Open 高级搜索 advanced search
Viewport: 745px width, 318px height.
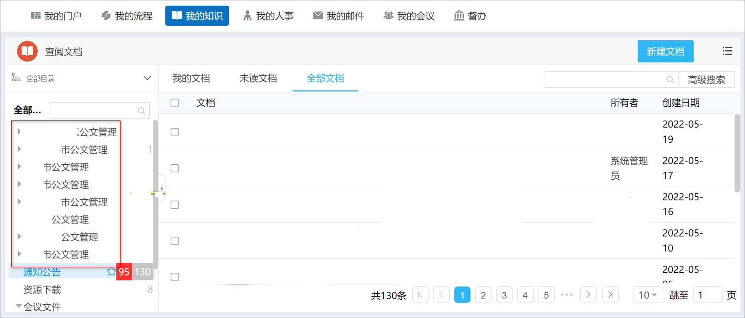pyautogui.click(x=706, y=79)
